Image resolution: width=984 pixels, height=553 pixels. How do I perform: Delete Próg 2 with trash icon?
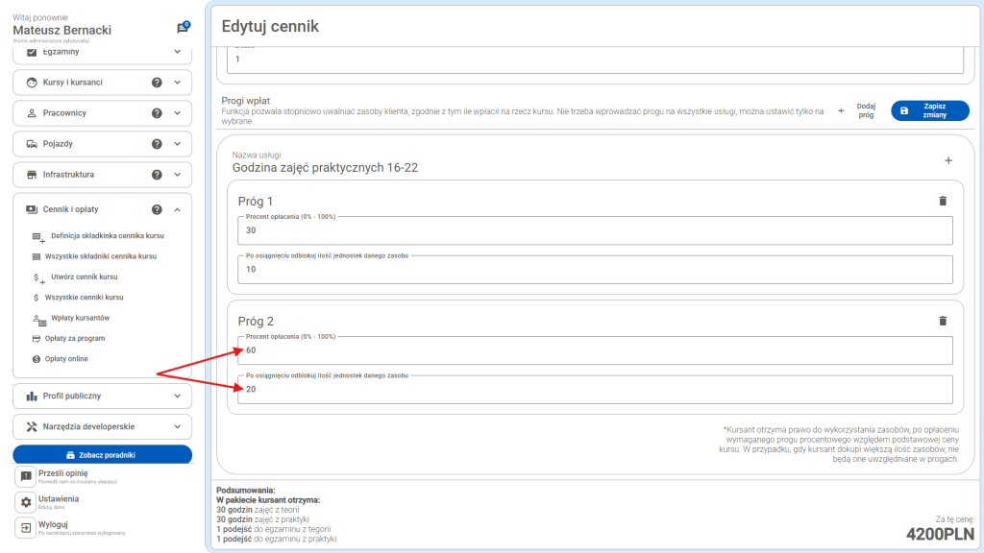942,322
